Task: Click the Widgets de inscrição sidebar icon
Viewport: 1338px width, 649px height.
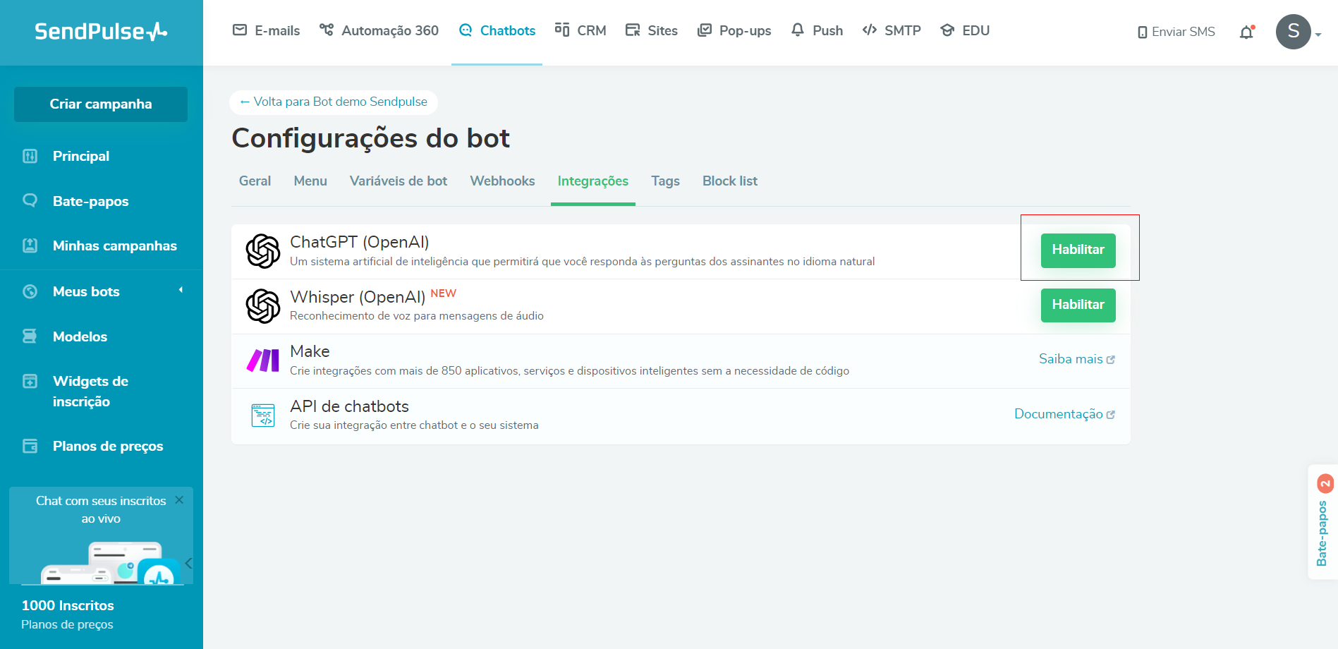Action: [x=30, y=381]
